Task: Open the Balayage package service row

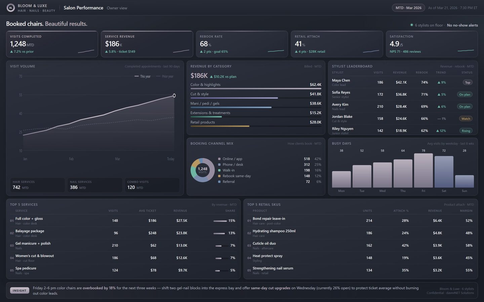Action: 123,233
